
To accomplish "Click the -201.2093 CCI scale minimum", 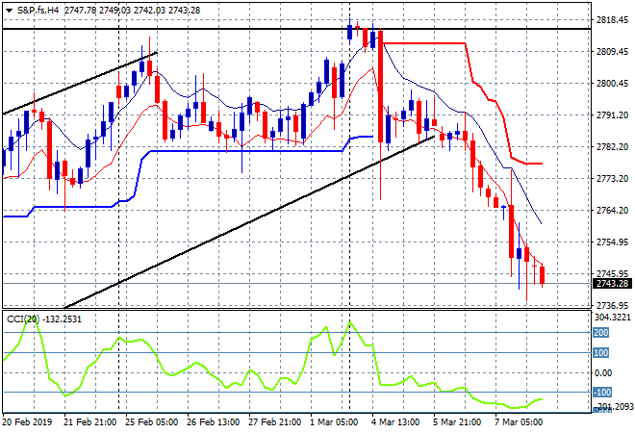I will pos(614,407).
